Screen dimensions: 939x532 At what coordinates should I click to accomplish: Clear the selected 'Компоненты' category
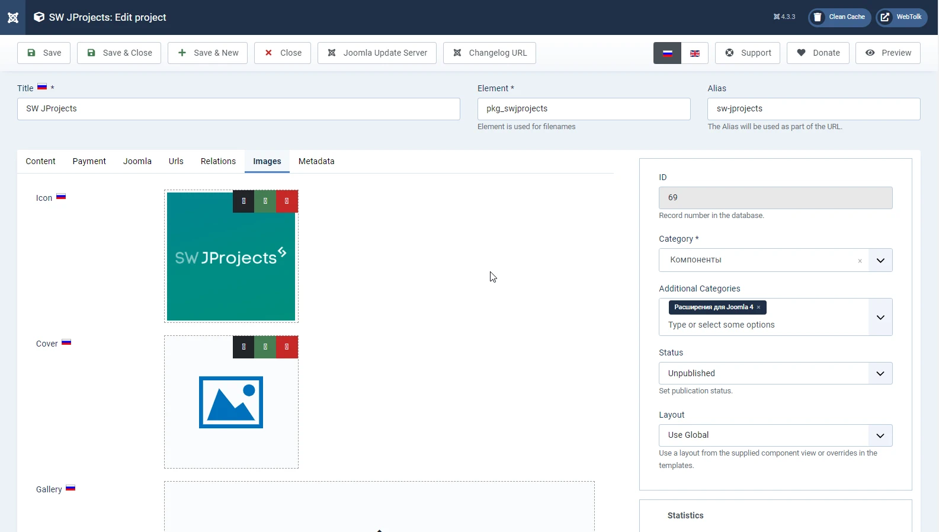pyautogui.click(x=860, y=261)
